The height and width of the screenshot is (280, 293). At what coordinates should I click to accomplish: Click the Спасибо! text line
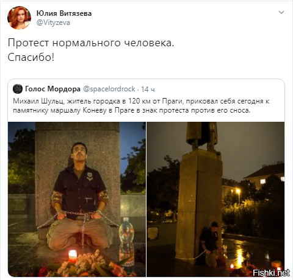pos(31,57)
